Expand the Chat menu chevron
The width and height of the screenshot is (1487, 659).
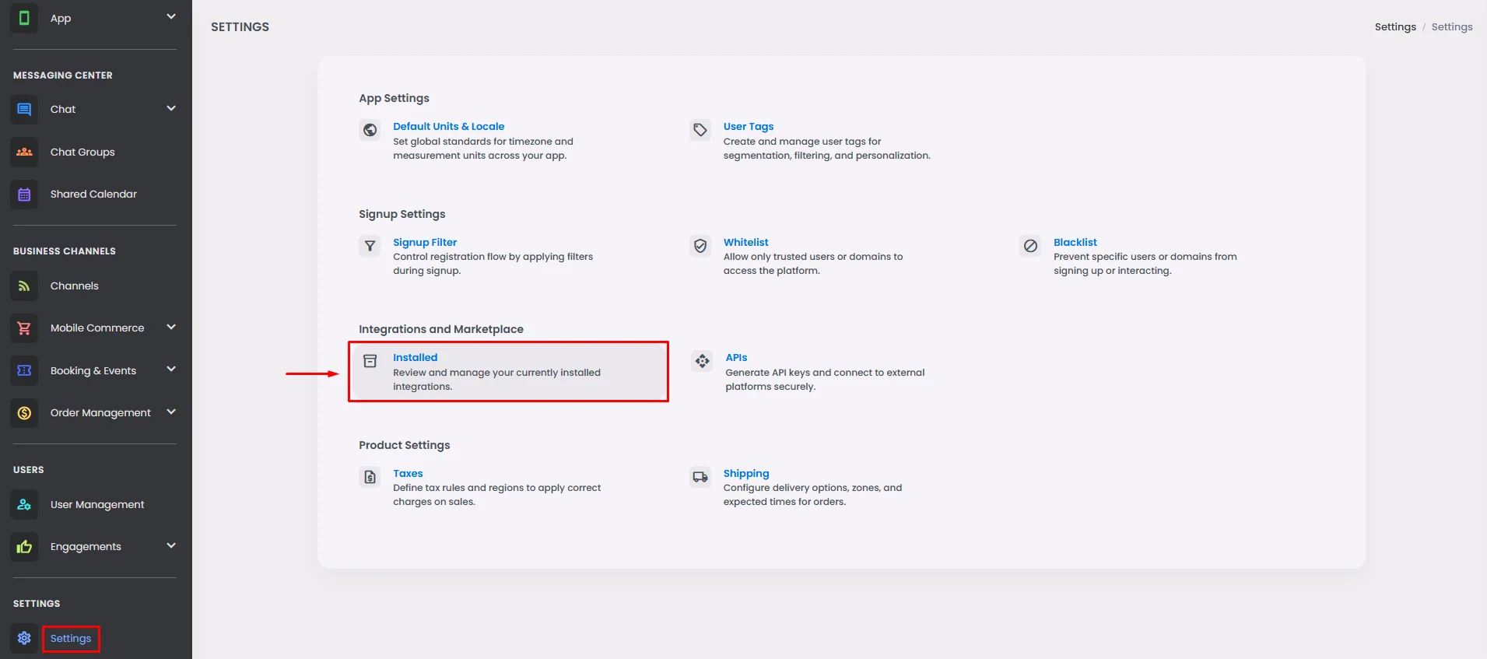point(171,108)
